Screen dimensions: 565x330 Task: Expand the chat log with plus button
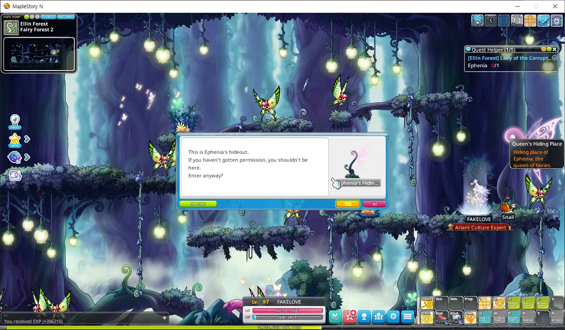pyautogui.click(x=164, y=318)
